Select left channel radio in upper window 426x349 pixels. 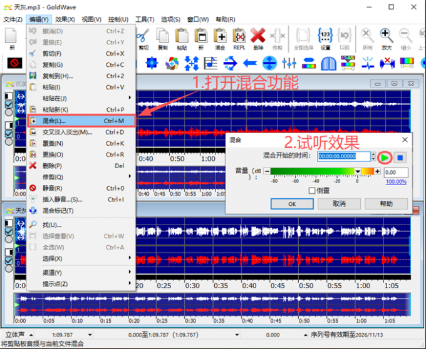9,112
